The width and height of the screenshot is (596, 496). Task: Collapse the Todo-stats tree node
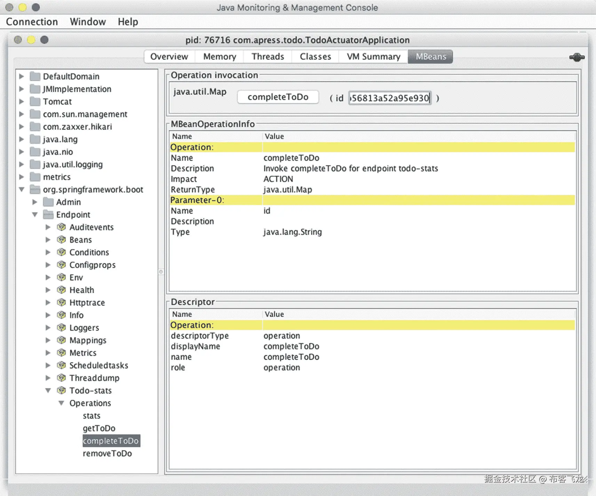[48, 390]
